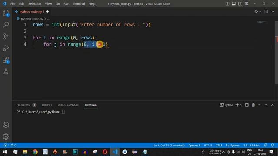The height and width of the screenshot is (156, 278).
Task: Open Source Control view
Action: pos(6,36)
